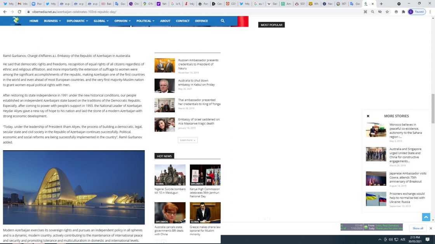Open a new browser tab
The width and height of the screenshot is (435, 244).
381,4
